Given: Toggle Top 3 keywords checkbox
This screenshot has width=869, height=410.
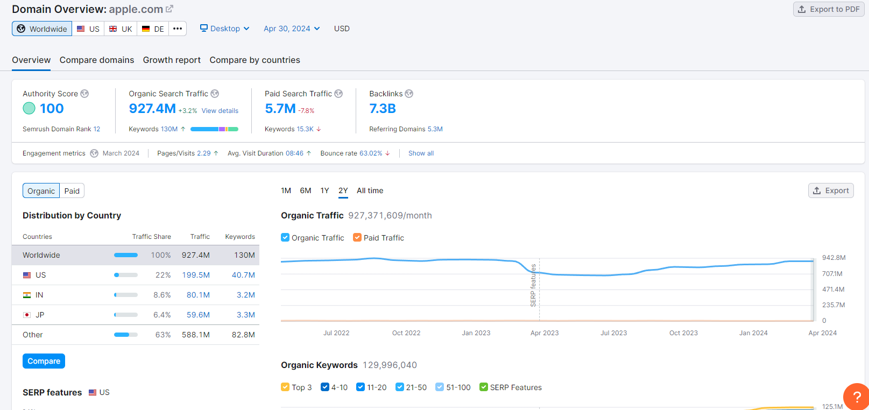Looking at the screenshot, I should (285, 387).
